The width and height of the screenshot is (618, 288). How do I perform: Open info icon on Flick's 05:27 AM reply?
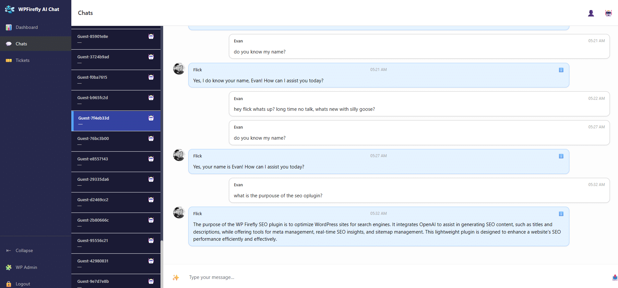561,156
